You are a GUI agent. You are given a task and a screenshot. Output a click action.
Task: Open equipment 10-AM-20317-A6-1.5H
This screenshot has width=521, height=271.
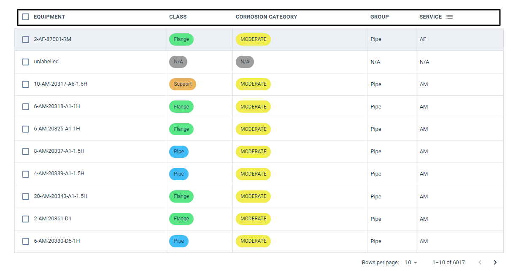point(60,84)
